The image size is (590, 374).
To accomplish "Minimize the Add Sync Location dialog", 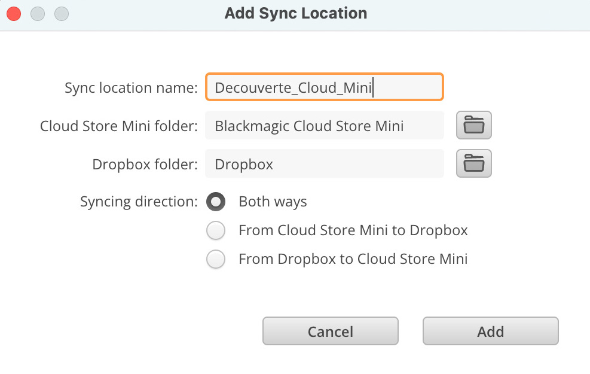I will (38, 13).
